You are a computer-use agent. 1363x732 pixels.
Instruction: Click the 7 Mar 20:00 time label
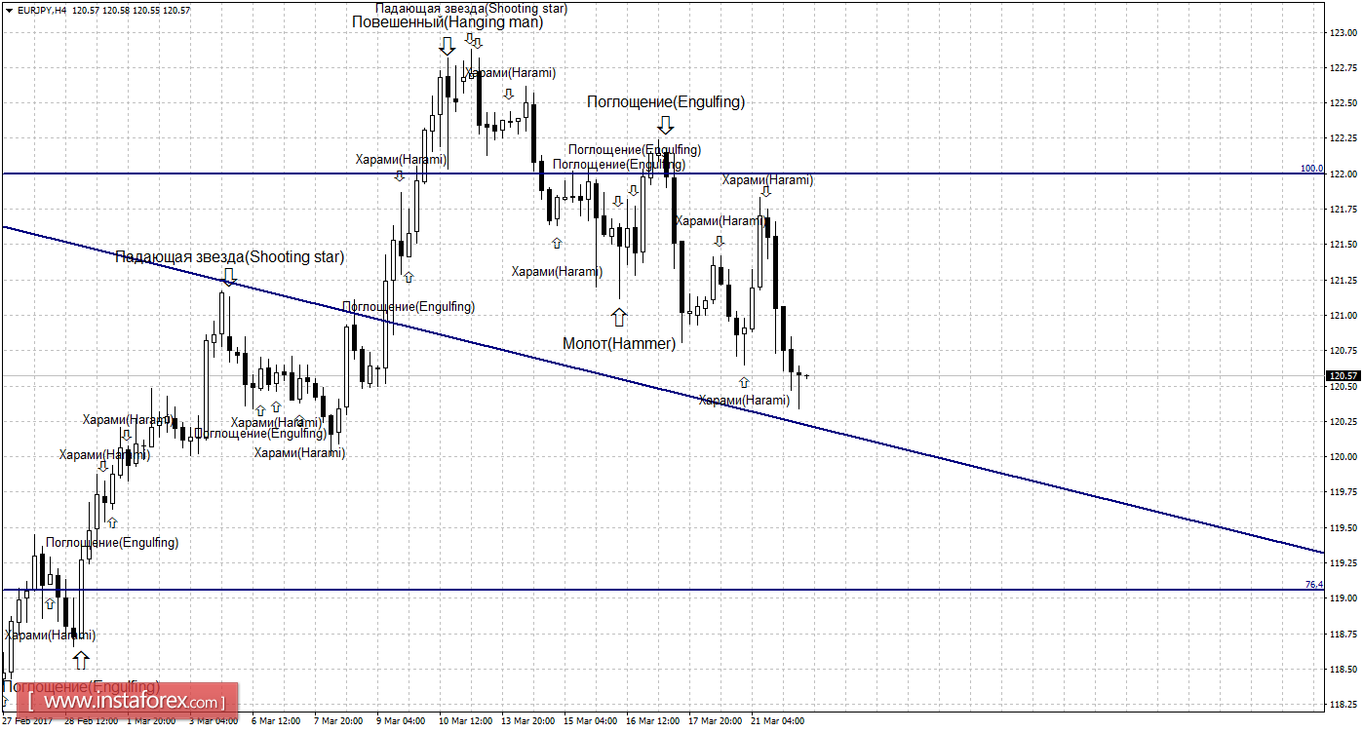point(337,722)
